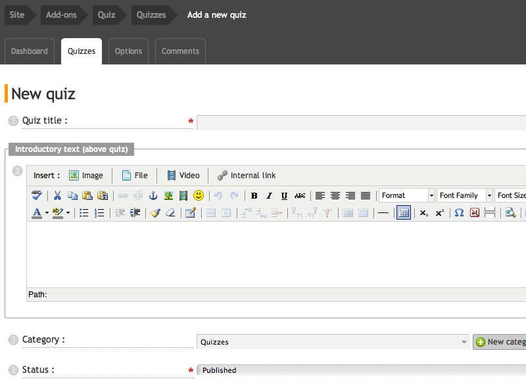
Task: Insert a bulleted list
Action: tap(84, 213)
